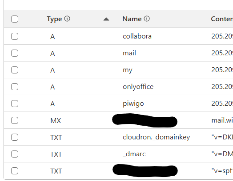Image resolution: width=233 pixels, height=181 pixels.
Task: Tick the checkbox for mail A record
Action: point(15,53)
